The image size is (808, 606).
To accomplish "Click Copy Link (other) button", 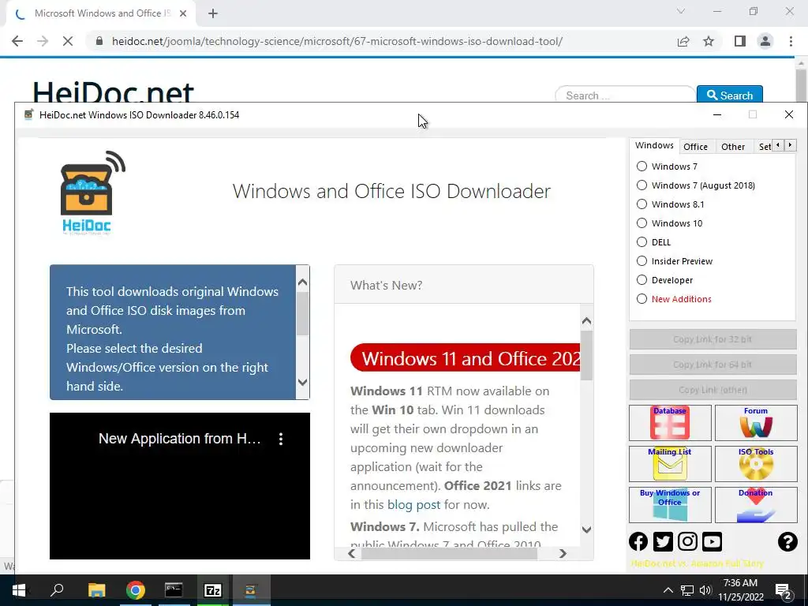I will click(x=713, y=390).
